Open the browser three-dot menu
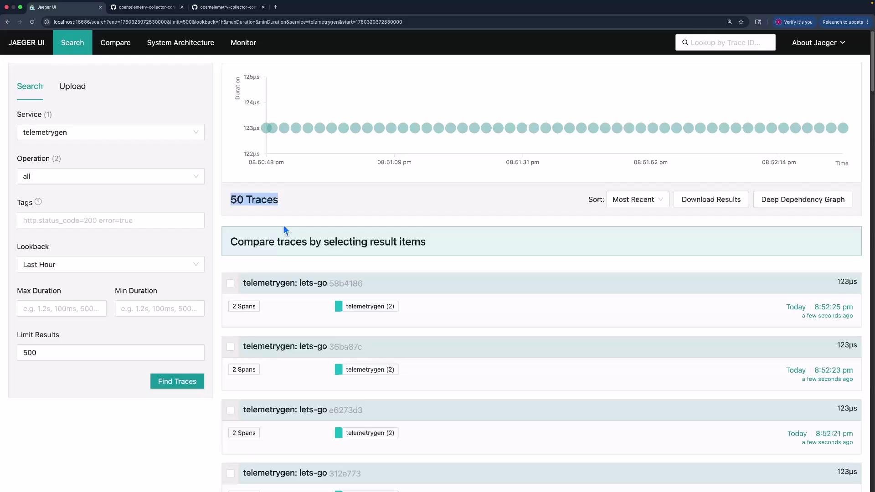Viewport: 875px width, 492px height. 867,22
